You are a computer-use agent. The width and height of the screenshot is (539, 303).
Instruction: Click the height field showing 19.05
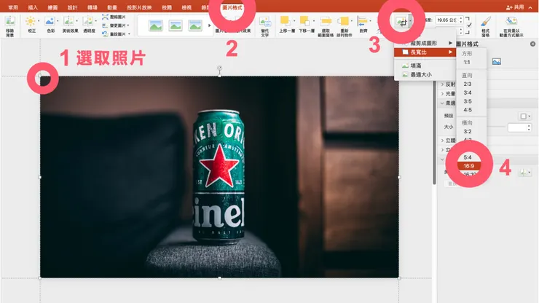coord(446,20)
